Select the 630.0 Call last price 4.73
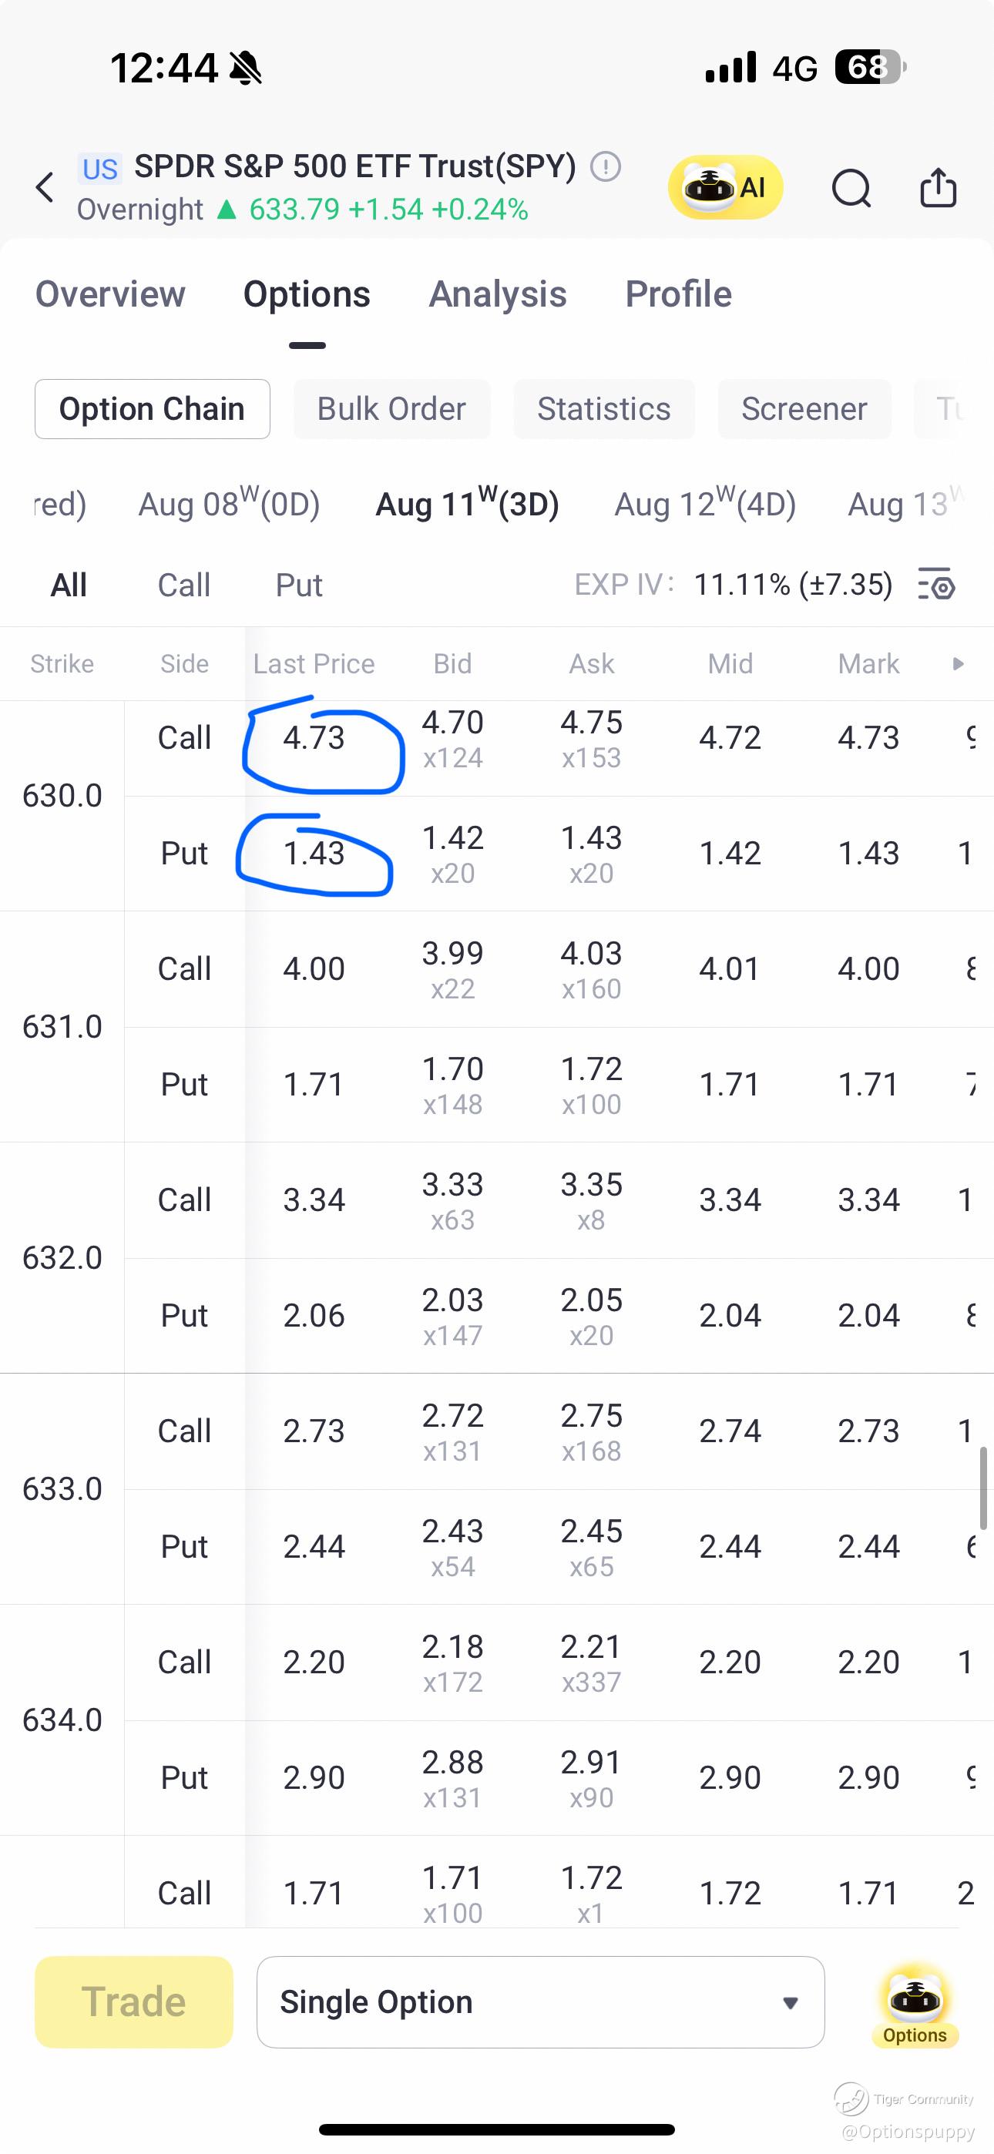994x2154 pixels. (x=314, y=737)
